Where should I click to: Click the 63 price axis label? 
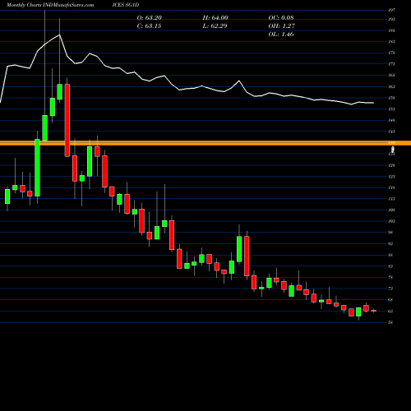[390, 311]
